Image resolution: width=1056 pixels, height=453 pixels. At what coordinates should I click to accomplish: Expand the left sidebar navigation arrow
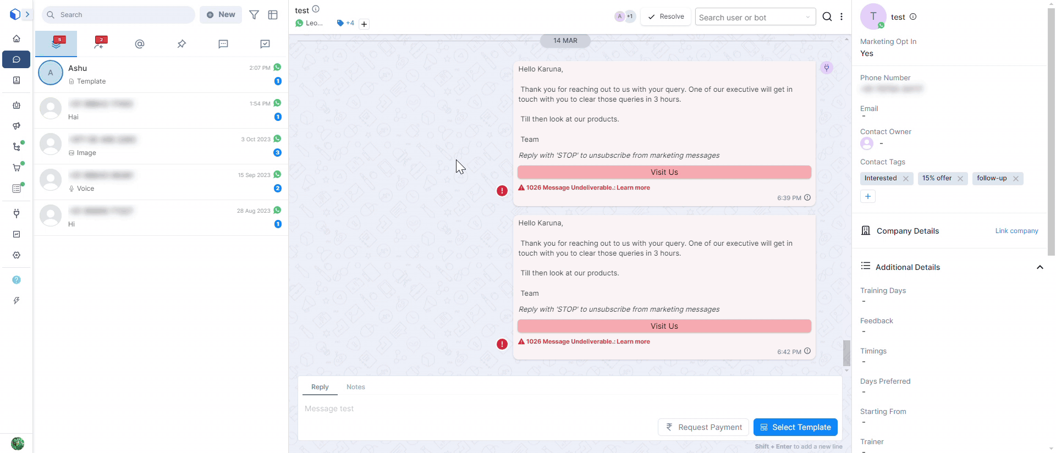(27, 14)
